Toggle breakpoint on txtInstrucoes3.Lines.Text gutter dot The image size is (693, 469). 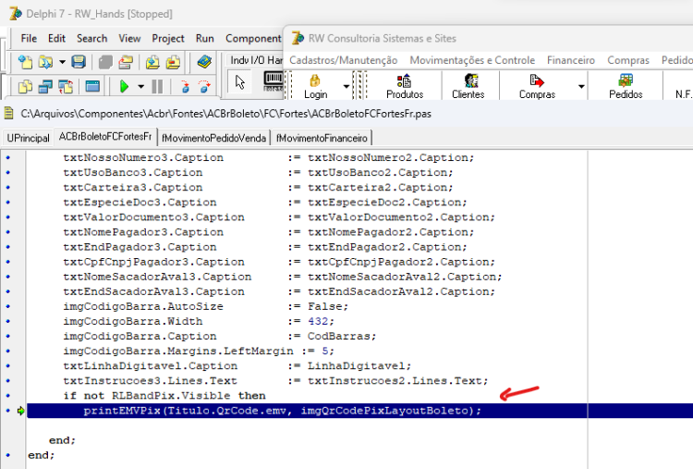click(x=8, y=381)
